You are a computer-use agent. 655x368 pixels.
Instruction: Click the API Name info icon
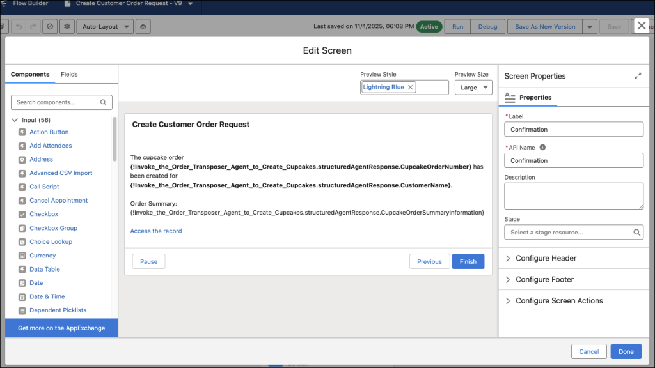click(542, 147)
